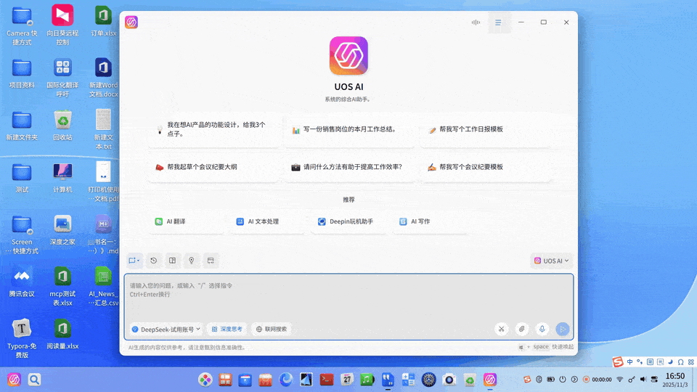This screenshot has height=392, width=697.
Task: Click the large UOS AI center logo
Action: coord(349,56)
